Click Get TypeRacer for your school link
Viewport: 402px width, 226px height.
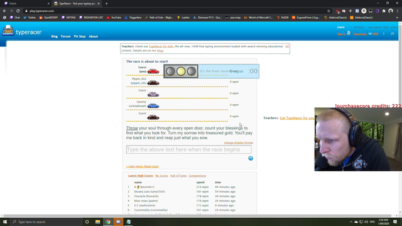[297, 118]
